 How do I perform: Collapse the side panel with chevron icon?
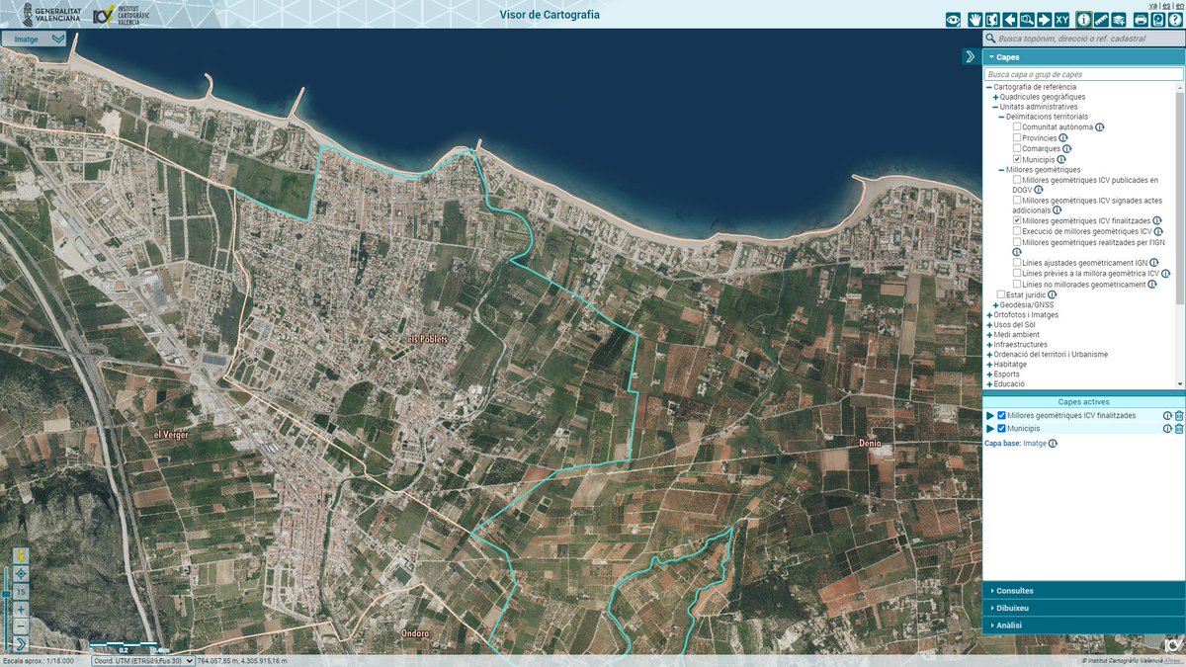click(x=970, y=56)
